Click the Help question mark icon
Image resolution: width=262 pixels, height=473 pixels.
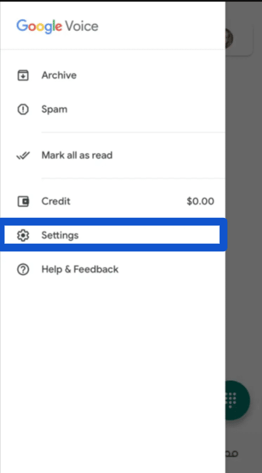click(x=23, y=270)
